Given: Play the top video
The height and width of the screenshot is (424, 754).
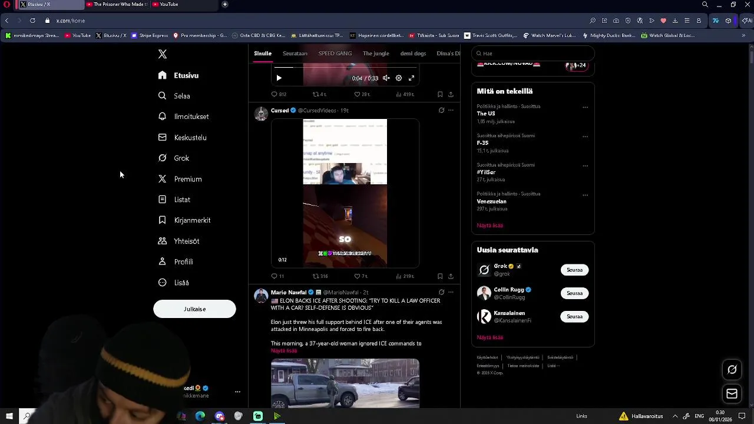Looking at the screenshot, I should coord(279,78).
